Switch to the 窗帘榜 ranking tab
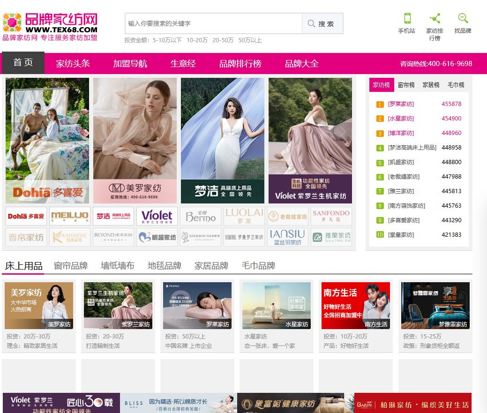 [406, 85]
